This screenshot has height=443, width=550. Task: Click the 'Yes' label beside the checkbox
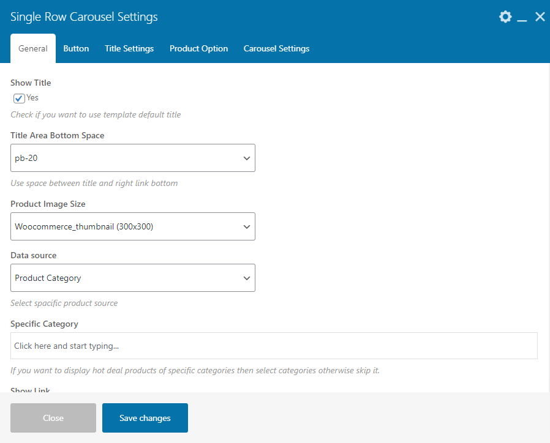click(x=32, y=98)
